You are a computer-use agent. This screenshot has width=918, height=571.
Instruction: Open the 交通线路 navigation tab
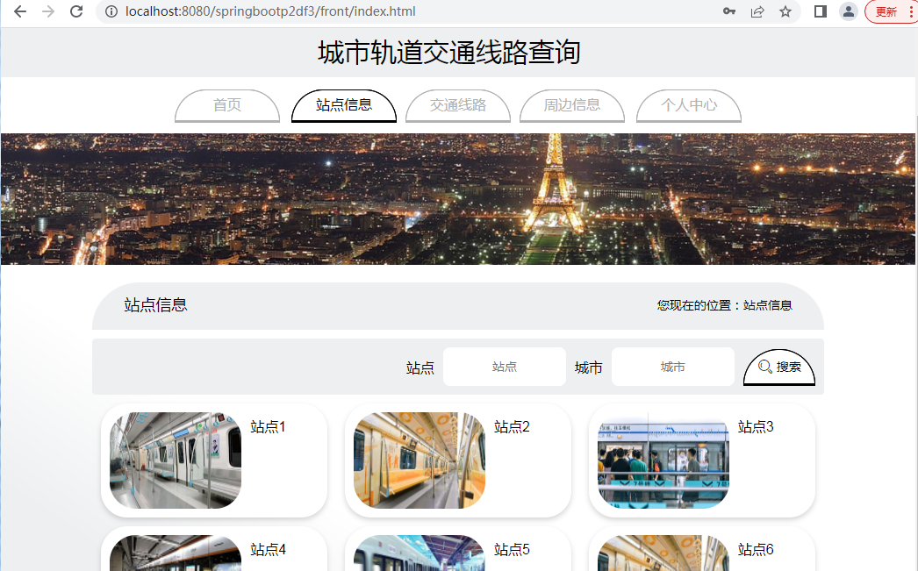(458, 105)
